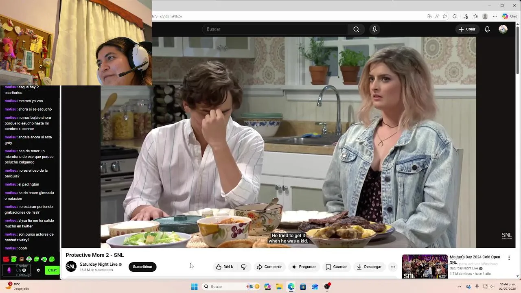Add page to favorites star icon
The width and height of the screenshot is (521, 293).
(x=445, y=16)
